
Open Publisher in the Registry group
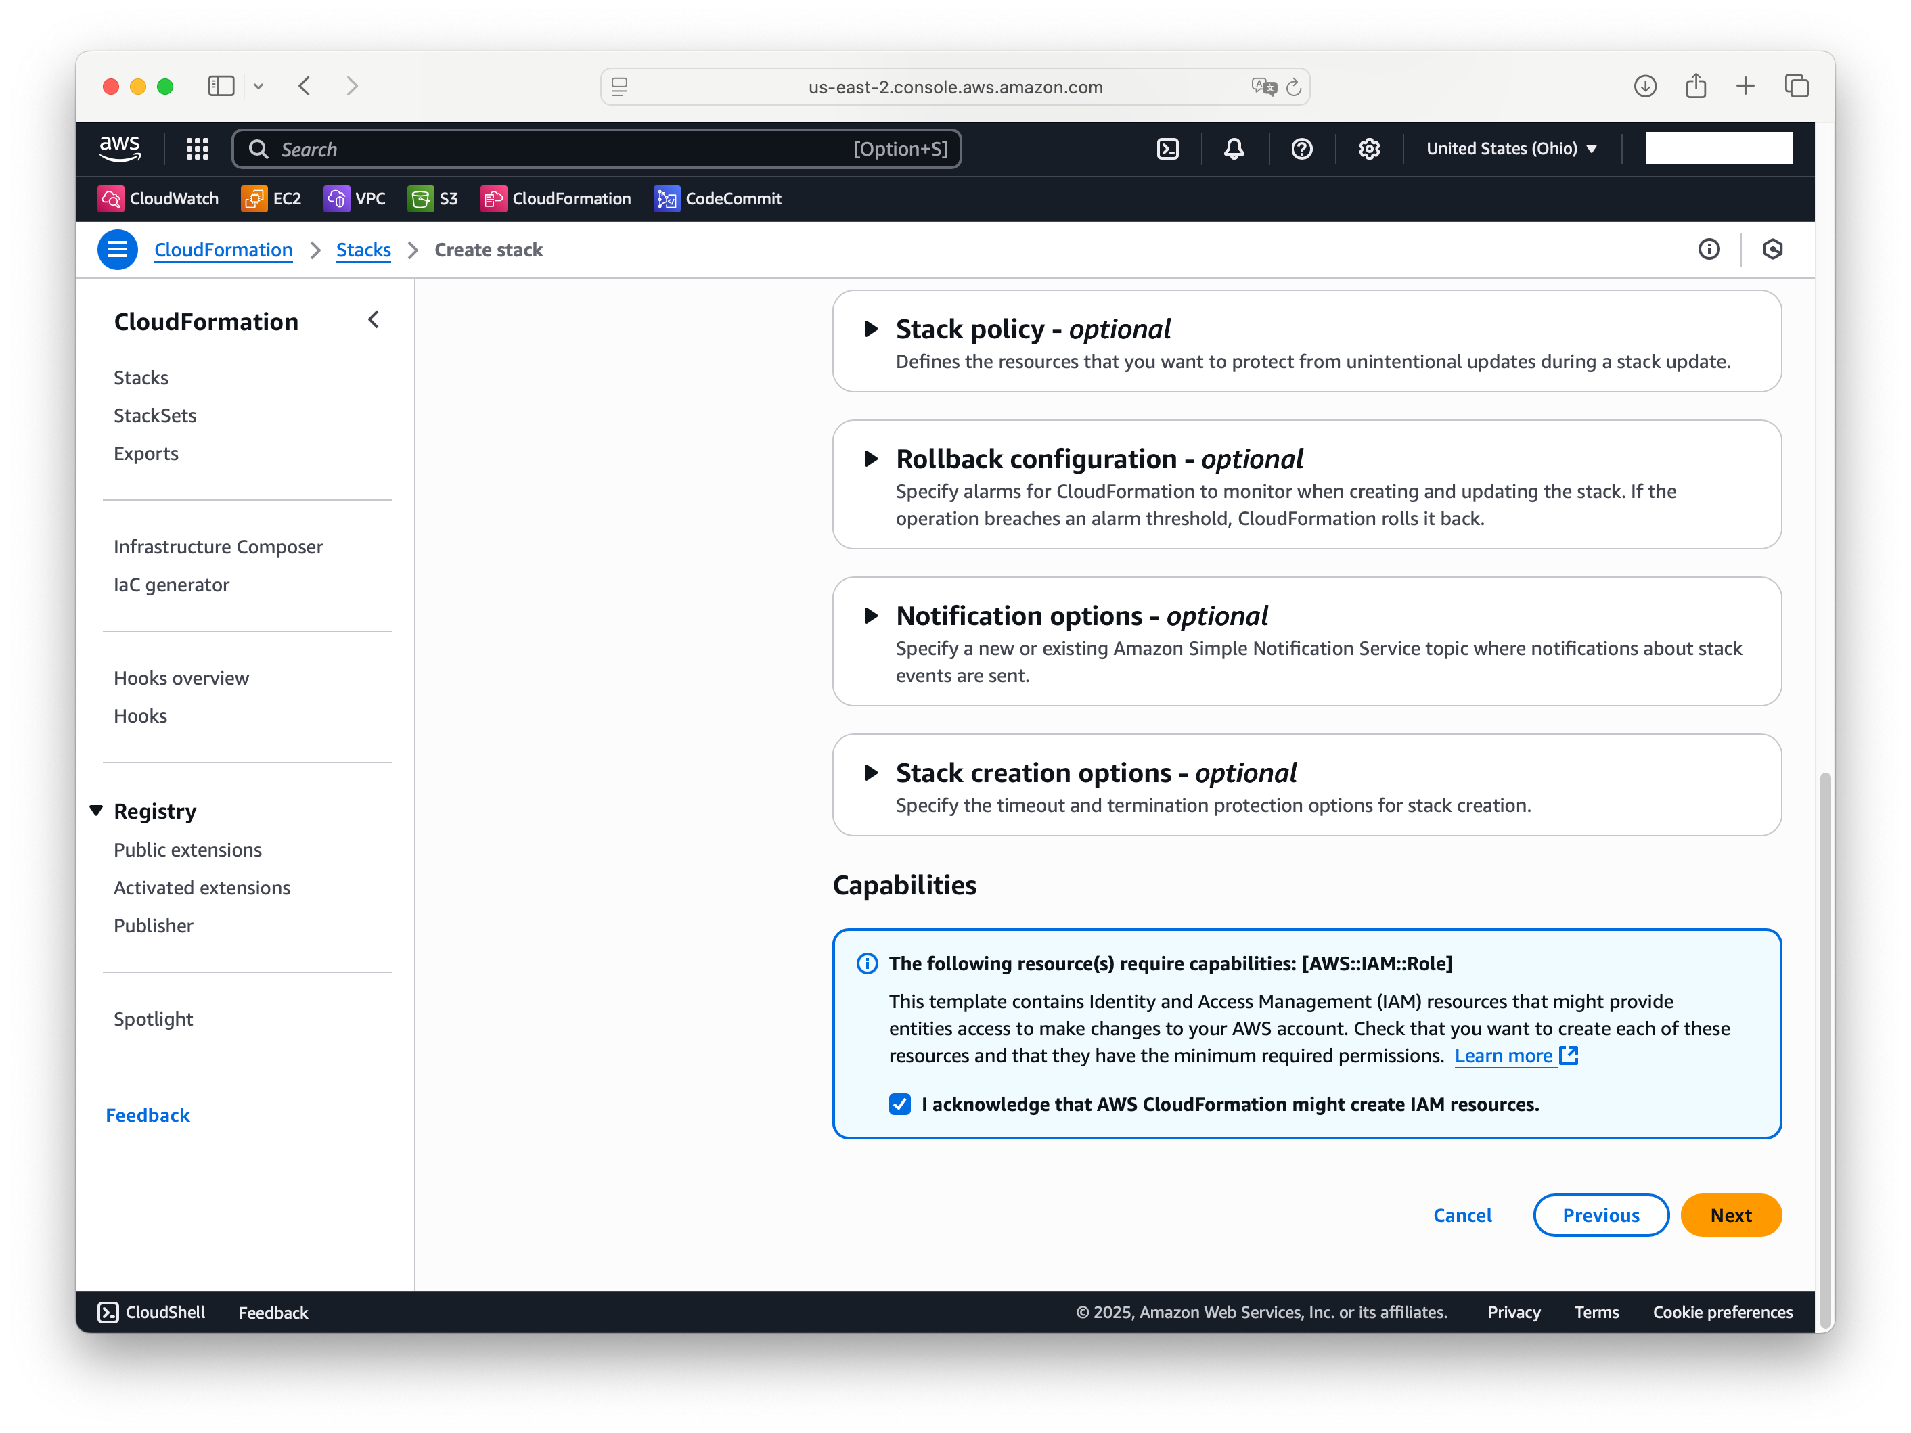pyautogui.click(x=153, y=926)
